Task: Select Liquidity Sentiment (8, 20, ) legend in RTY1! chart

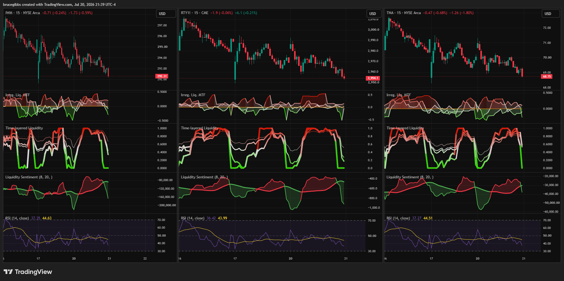Action: point(204,177)
